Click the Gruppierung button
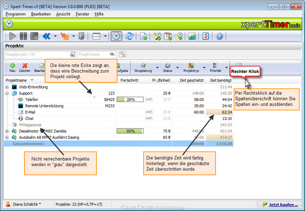The width and height of the screenshot is (305, 211). [x=143, y=67]
